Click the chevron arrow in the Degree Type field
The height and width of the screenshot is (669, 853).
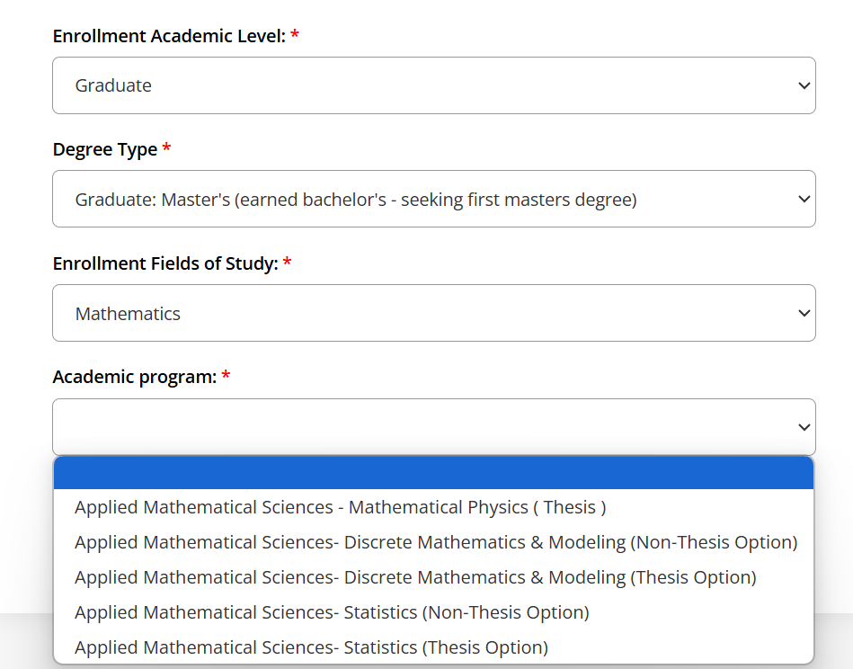(x=804, y=199)
